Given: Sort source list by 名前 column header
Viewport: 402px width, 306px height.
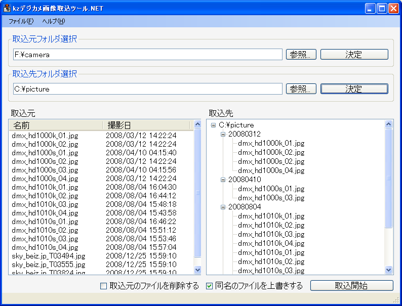Looking at the screenshot, I should [x=56, y=125].
